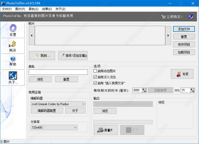
Task: Click 重置 button beside photo list
Action: tap(184, 37)
